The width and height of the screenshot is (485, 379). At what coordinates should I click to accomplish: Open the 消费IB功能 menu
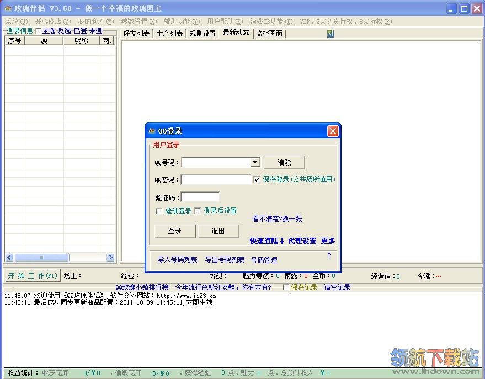pyautogui.click(x=271, y=22)
